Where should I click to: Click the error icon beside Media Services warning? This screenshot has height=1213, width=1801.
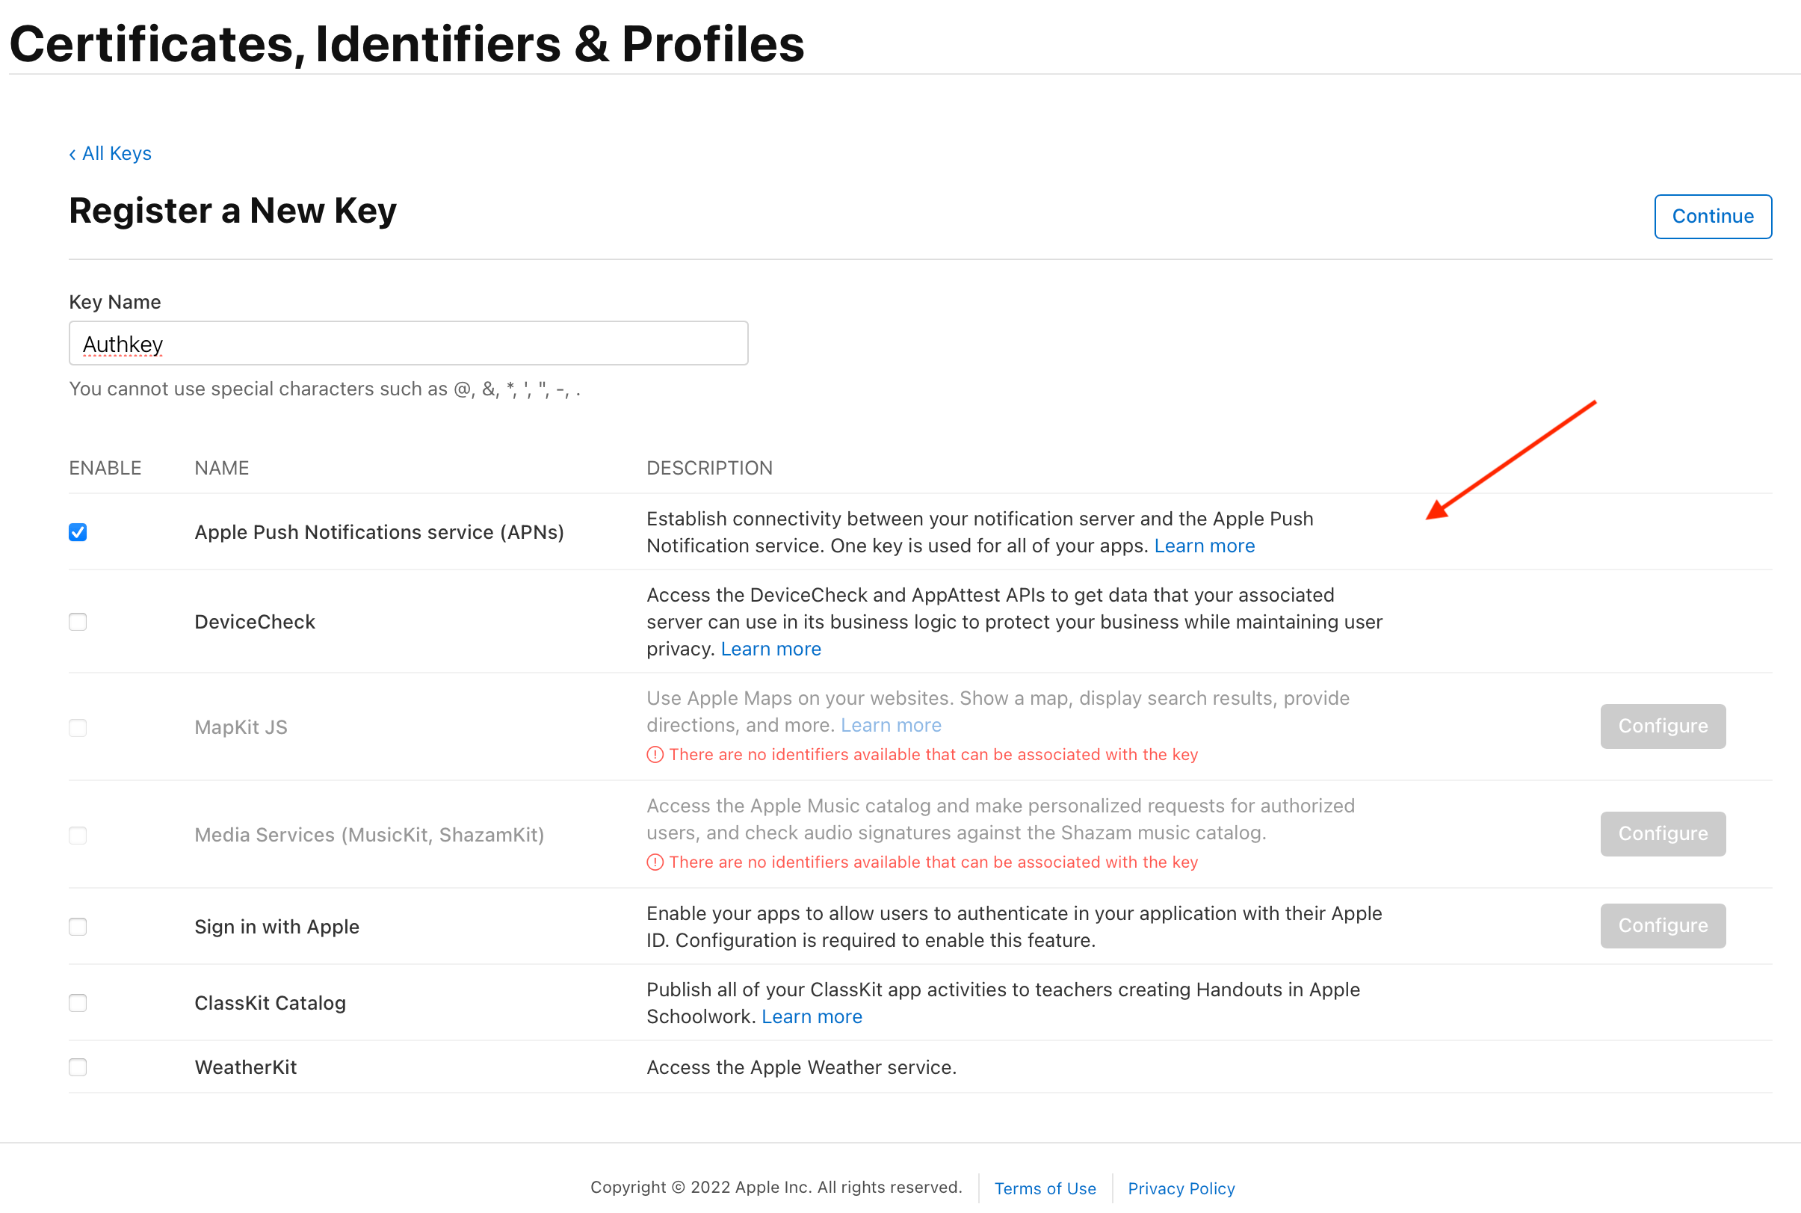tap(655, 861)
